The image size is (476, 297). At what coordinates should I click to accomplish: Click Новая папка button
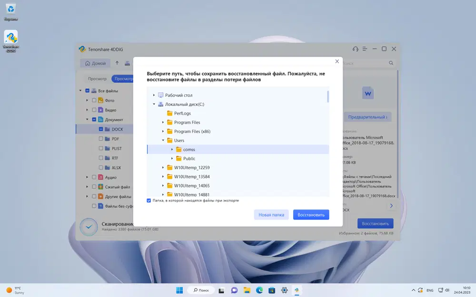[271, 215]
